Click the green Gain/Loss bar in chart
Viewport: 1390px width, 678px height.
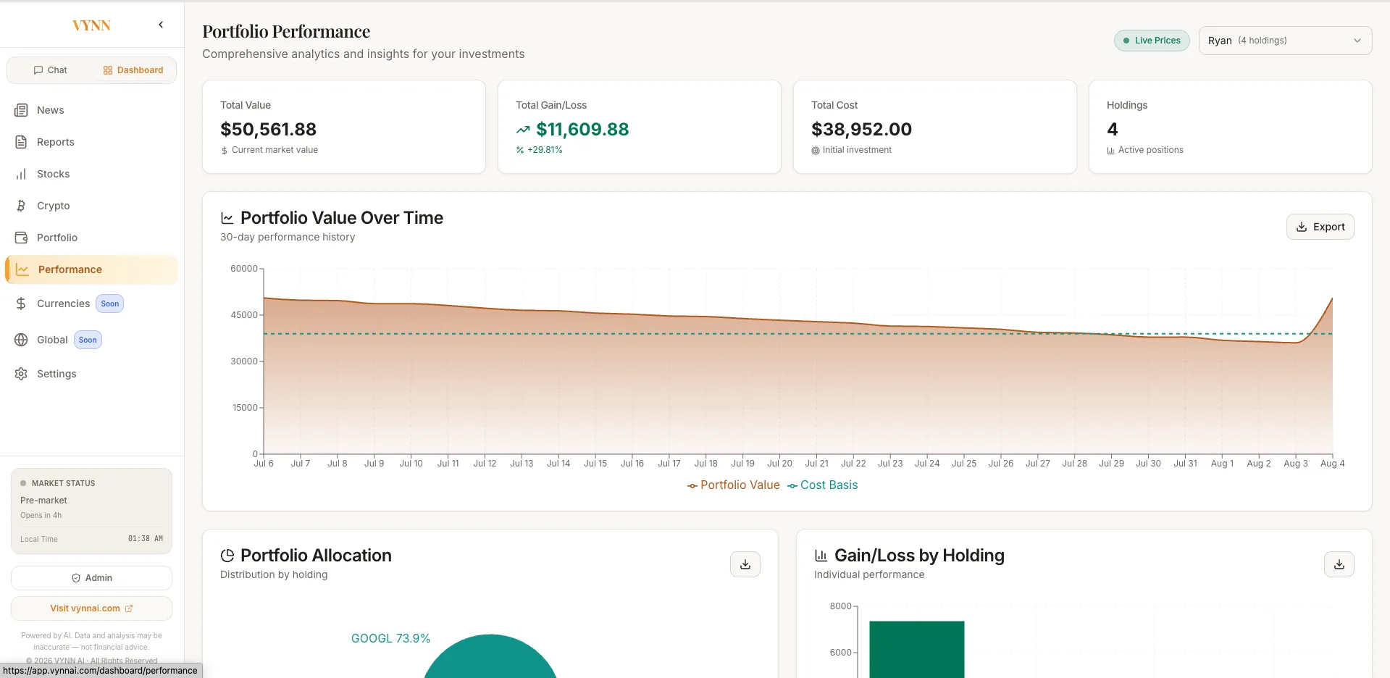(x=916, y=649)
